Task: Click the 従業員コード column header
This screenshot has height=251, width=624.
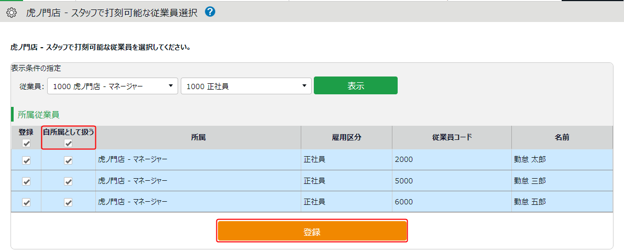Action: click(452, 137)
